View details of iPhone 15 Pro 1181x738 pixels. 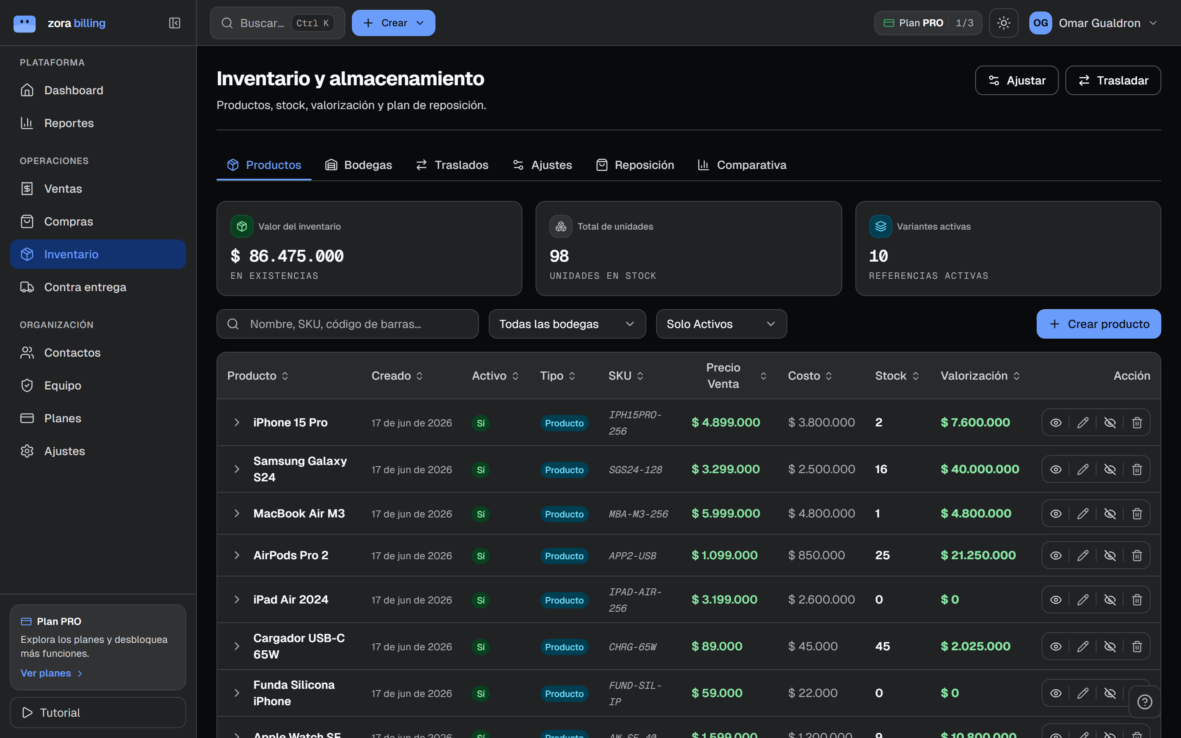coord(1056,423)
